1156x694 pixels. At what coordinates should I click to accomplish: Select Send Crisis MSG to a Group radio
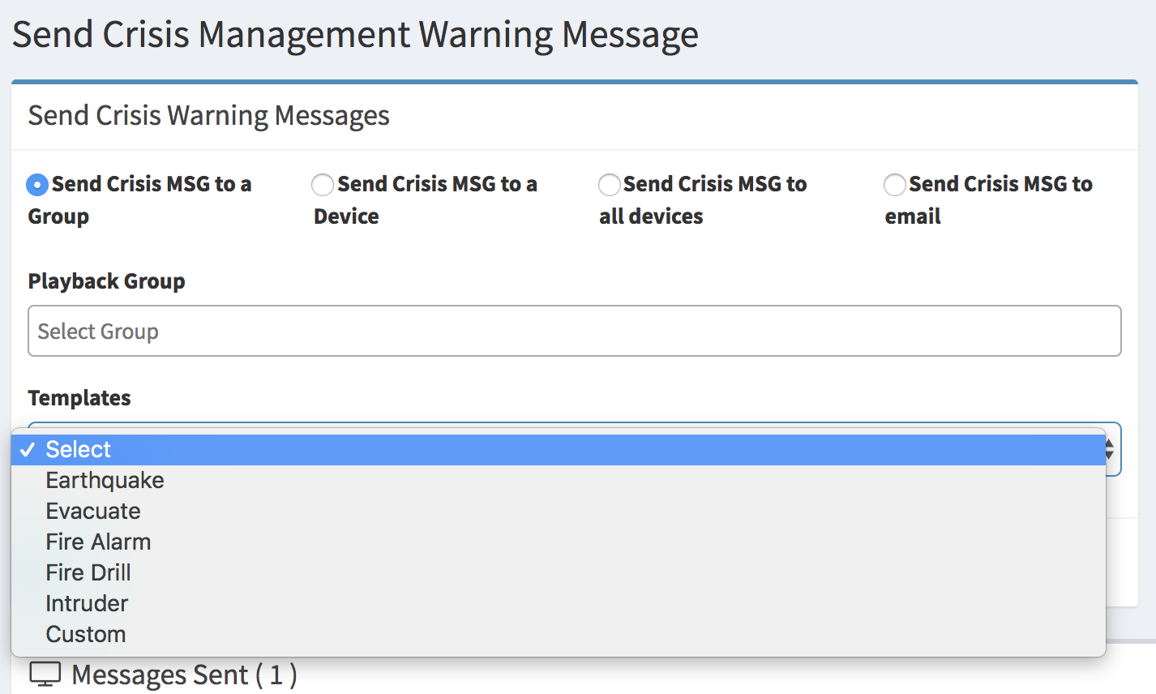click(37, 185)
